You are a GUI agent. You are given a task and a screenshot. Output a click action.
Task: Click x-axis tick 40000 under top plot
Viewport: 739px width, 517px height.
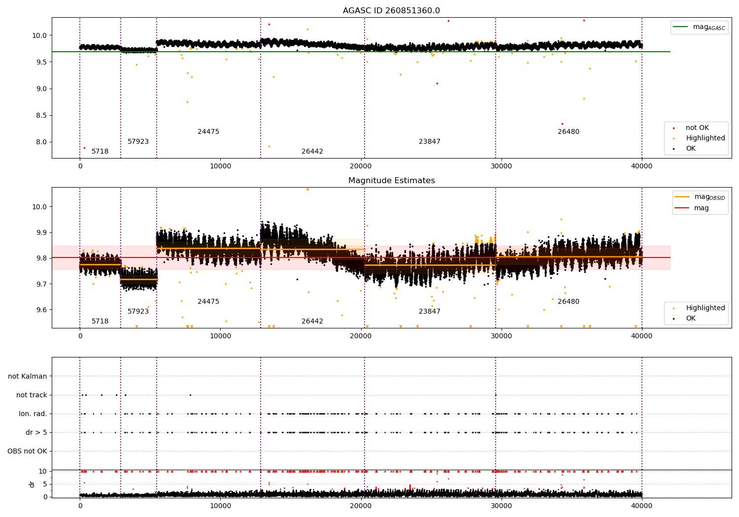click(x=641, y=166)
